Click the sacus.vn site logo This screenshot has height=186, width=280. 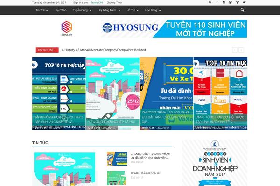[x=67, y=28]
